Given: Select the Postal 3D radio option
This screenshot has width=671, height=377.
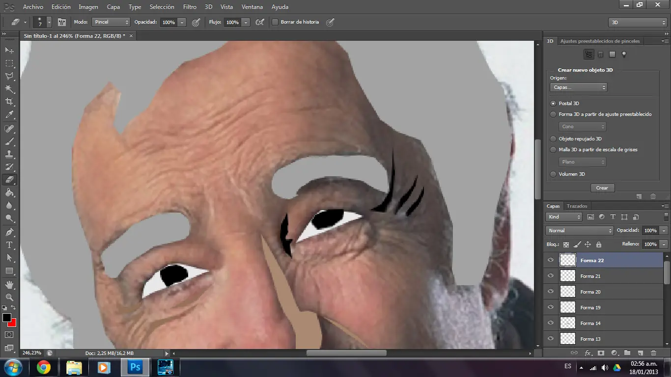Looking at the screenshot, I should coord(553,104).
